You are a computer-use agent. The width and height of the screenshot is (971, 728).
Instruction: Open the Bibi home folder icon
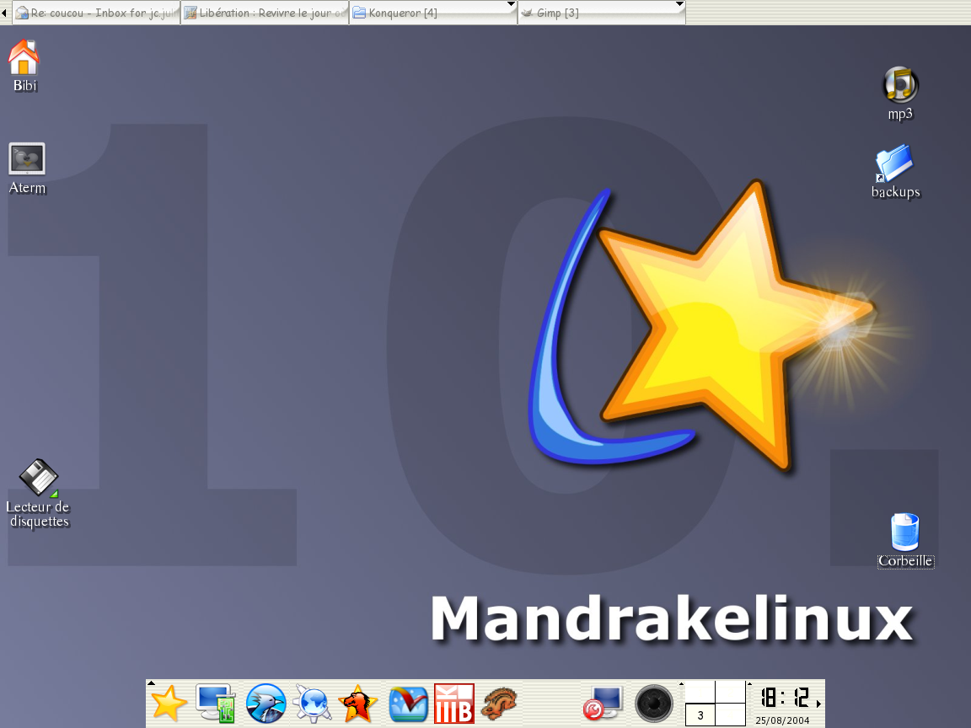[24, 57]
